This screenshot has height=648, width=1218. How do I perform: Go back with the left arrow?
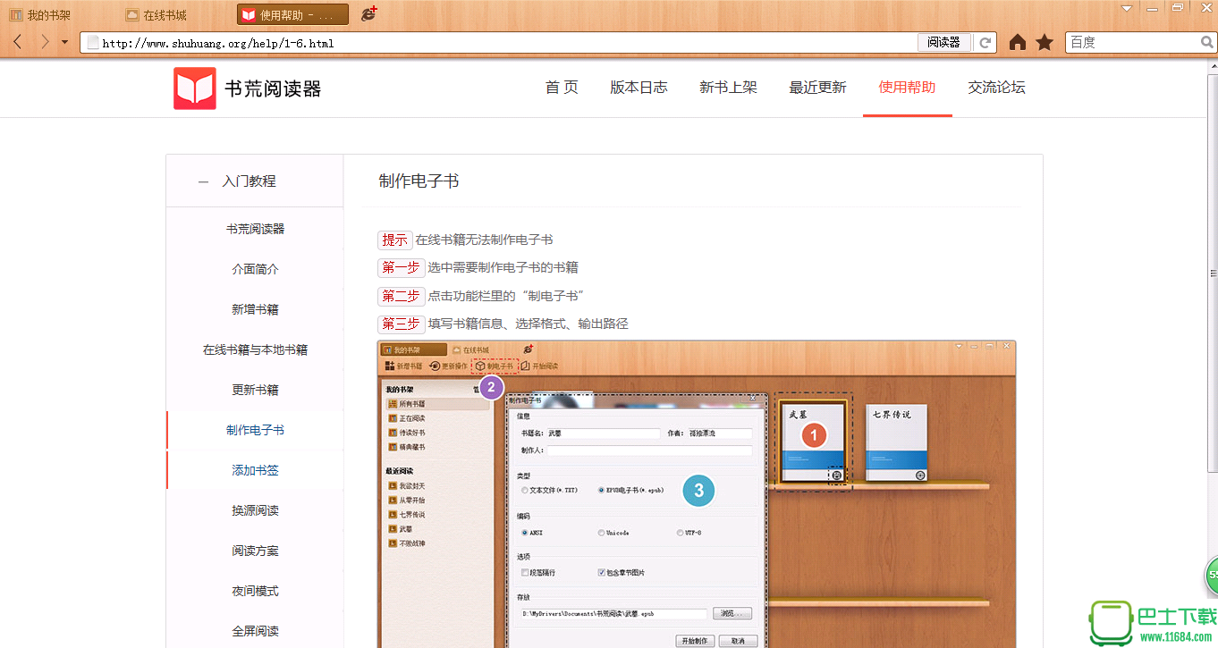tap(18, 42)
